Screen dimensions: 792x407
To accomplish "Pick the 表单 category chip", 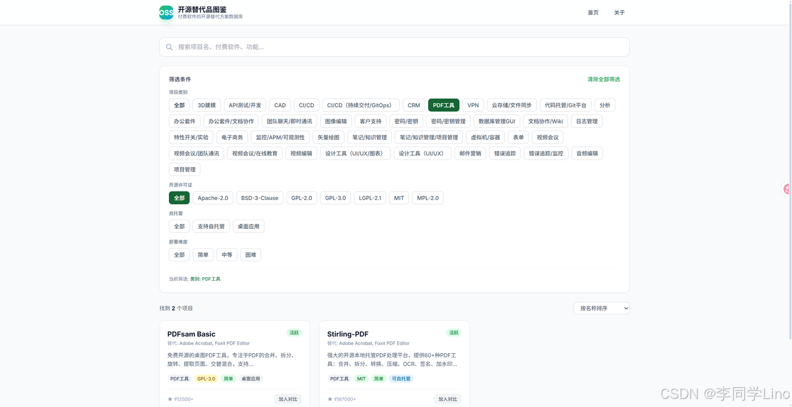I will [519, 137].
